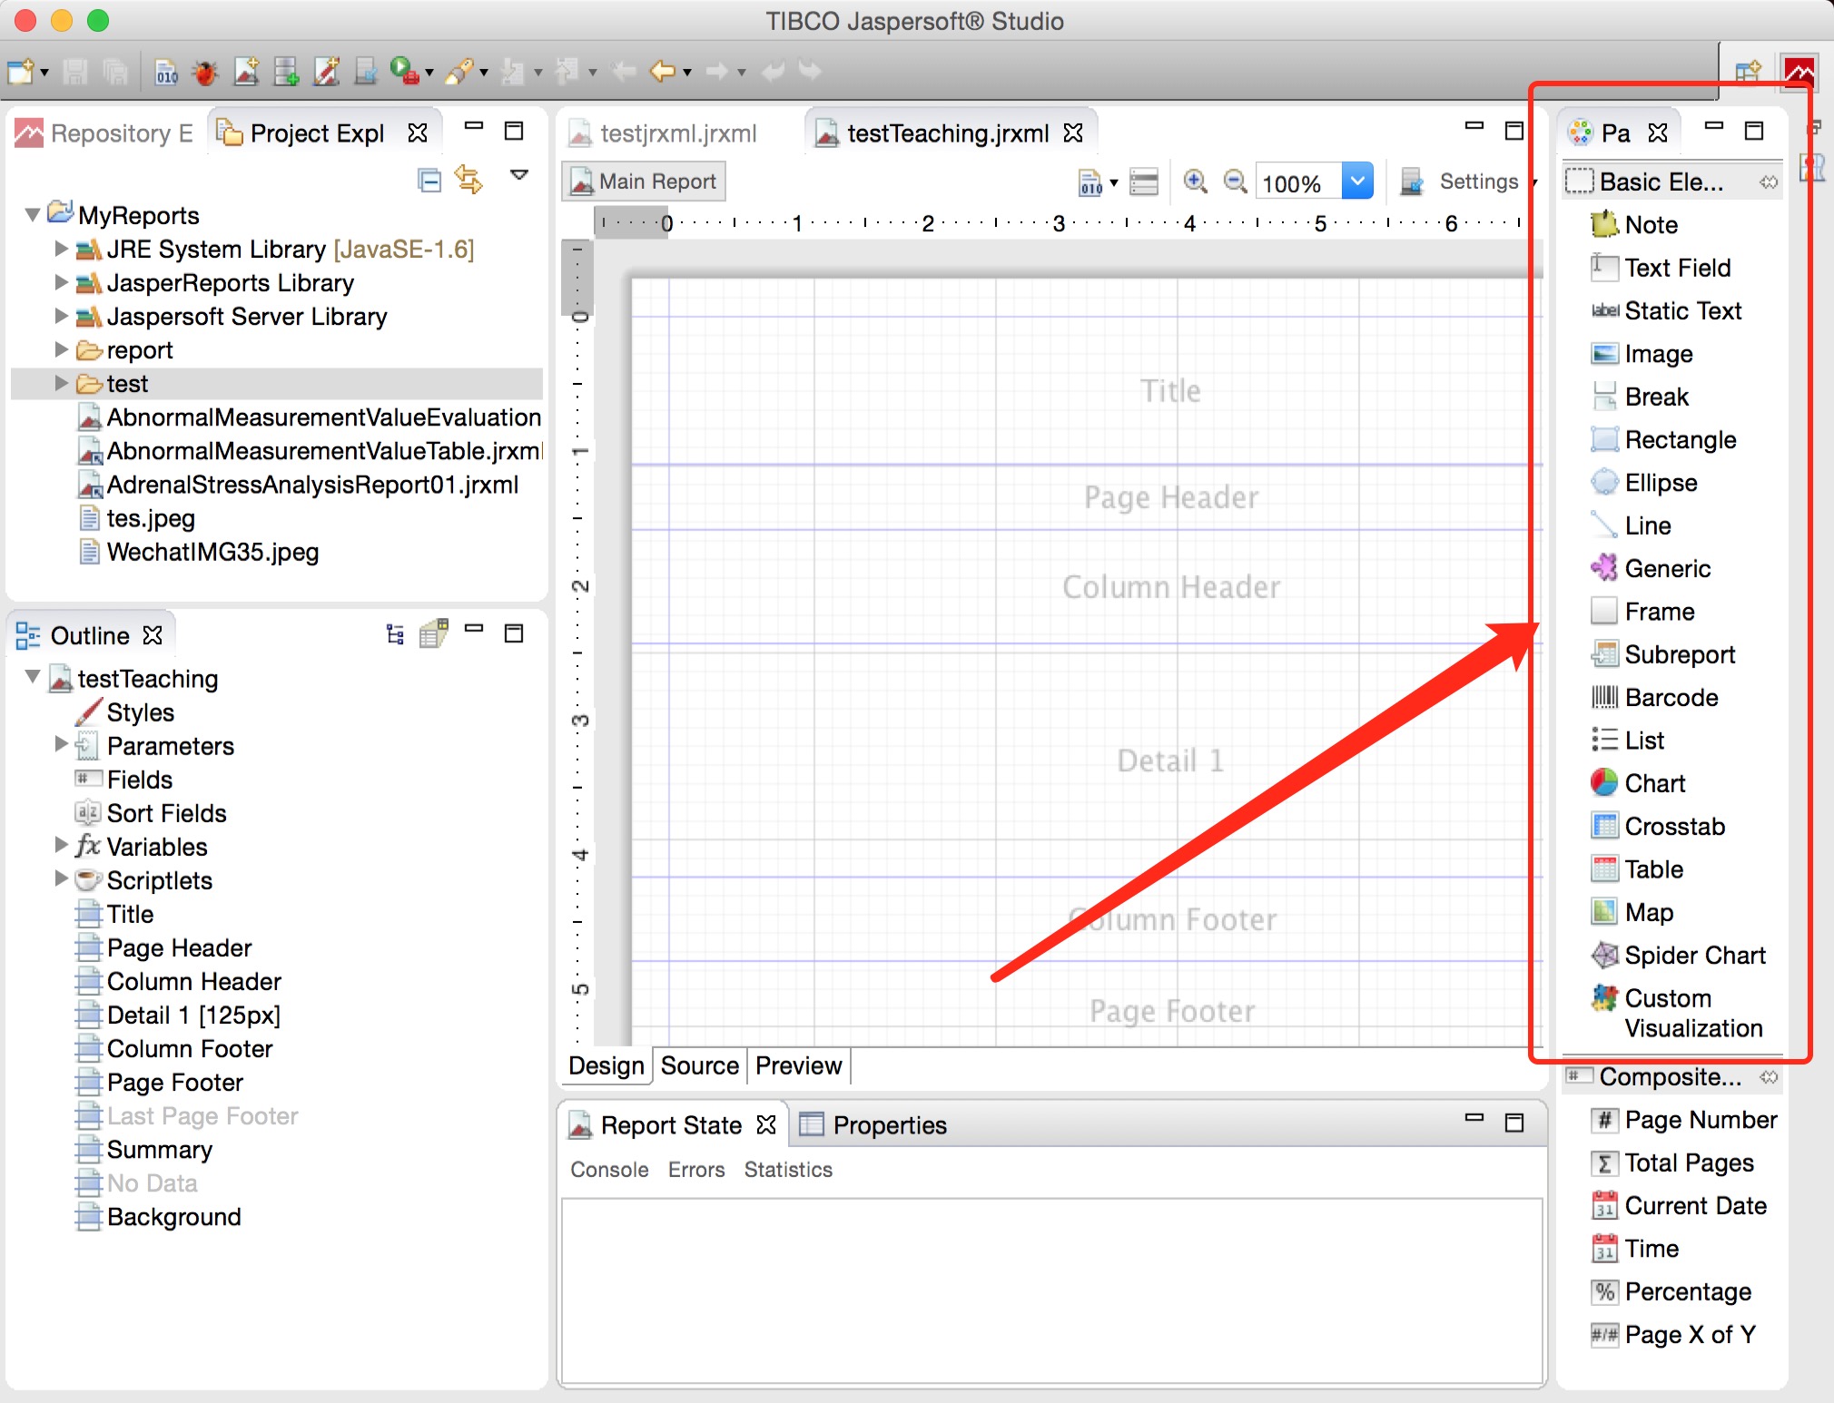
Task: Expand the report folder
Action: [61, 349]
